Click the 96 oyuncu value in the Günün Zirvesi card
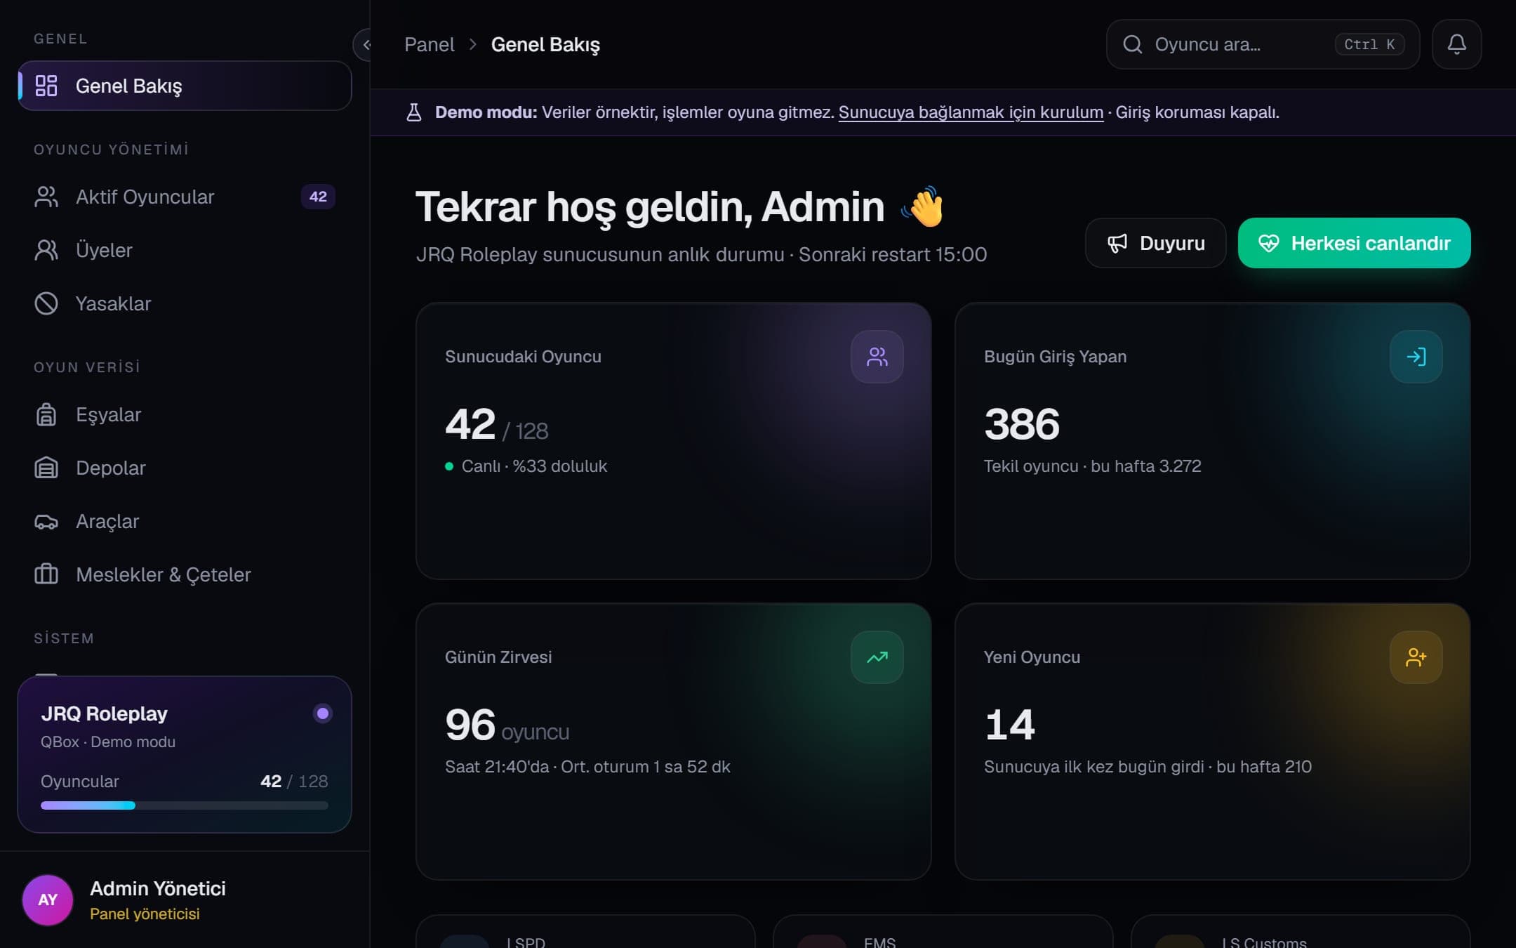 (x=507, y=725)
